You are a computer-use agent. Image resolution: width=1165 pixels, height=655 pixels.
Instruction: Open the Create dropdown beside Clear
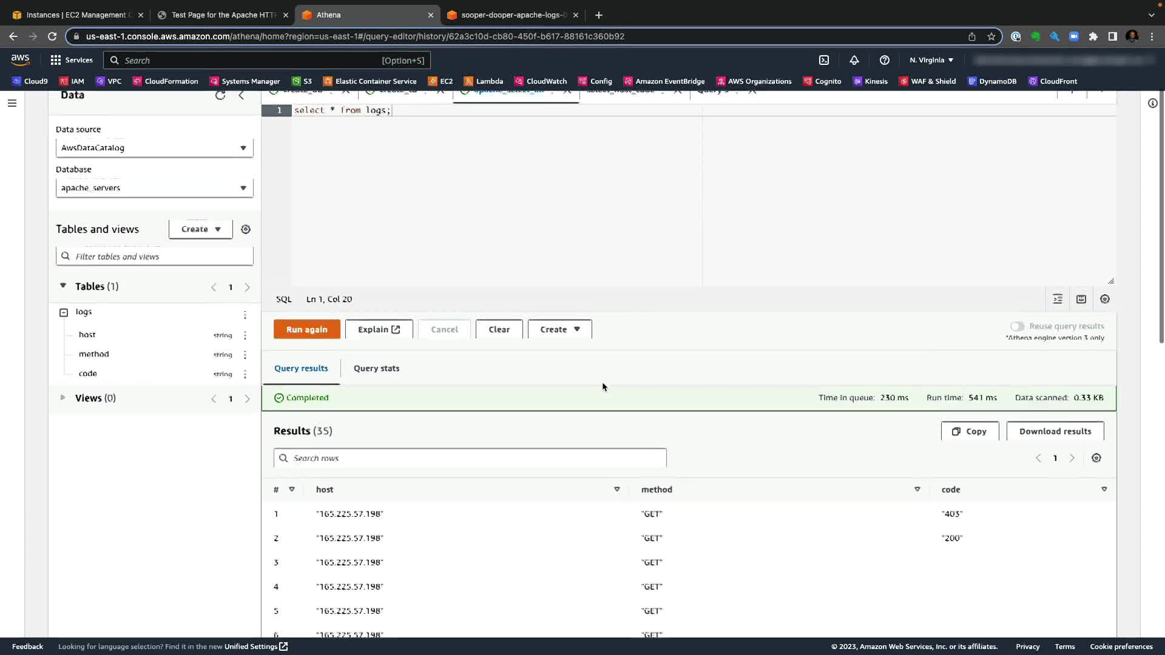click(559, 329)
